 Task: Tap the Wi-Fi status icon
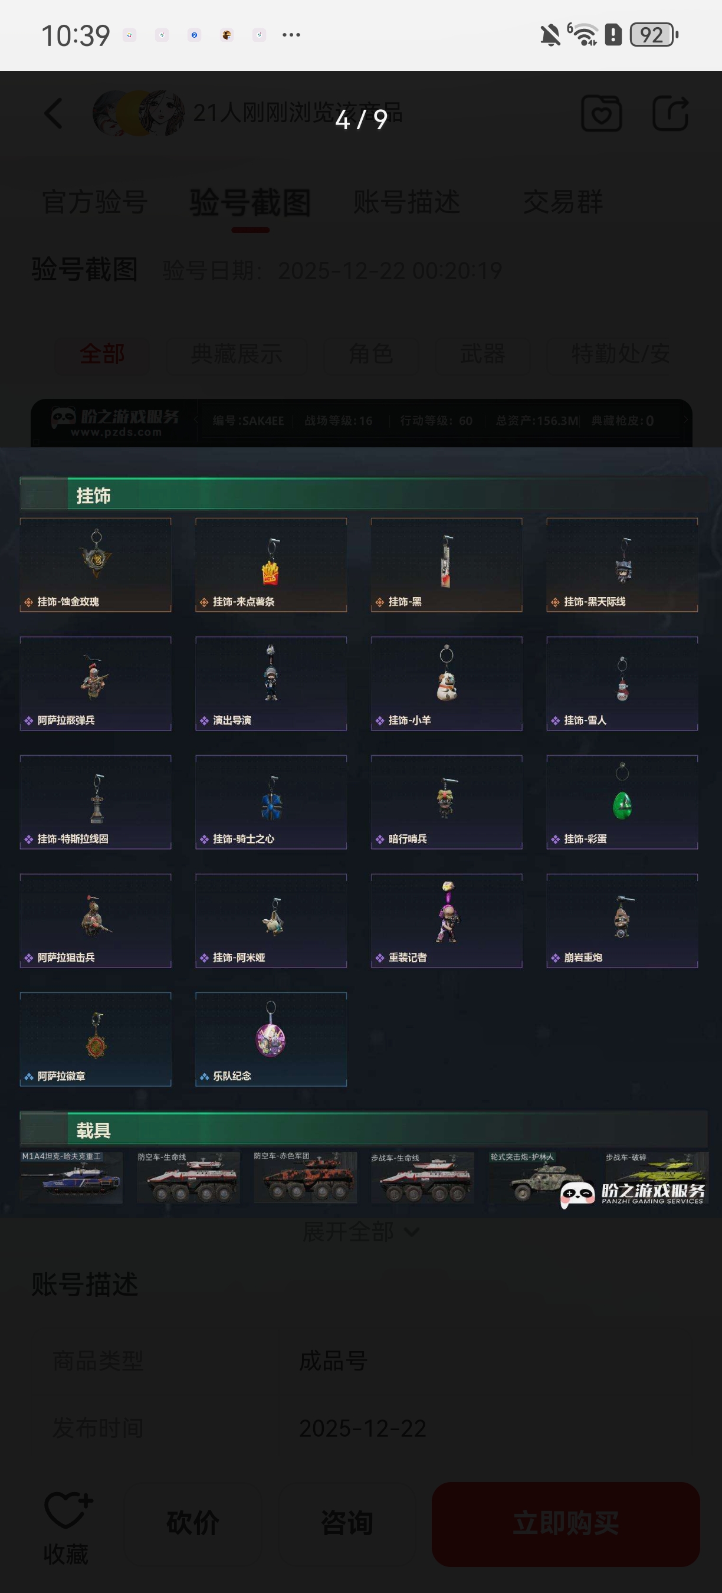pyautogui.click(x=583, y=34)
